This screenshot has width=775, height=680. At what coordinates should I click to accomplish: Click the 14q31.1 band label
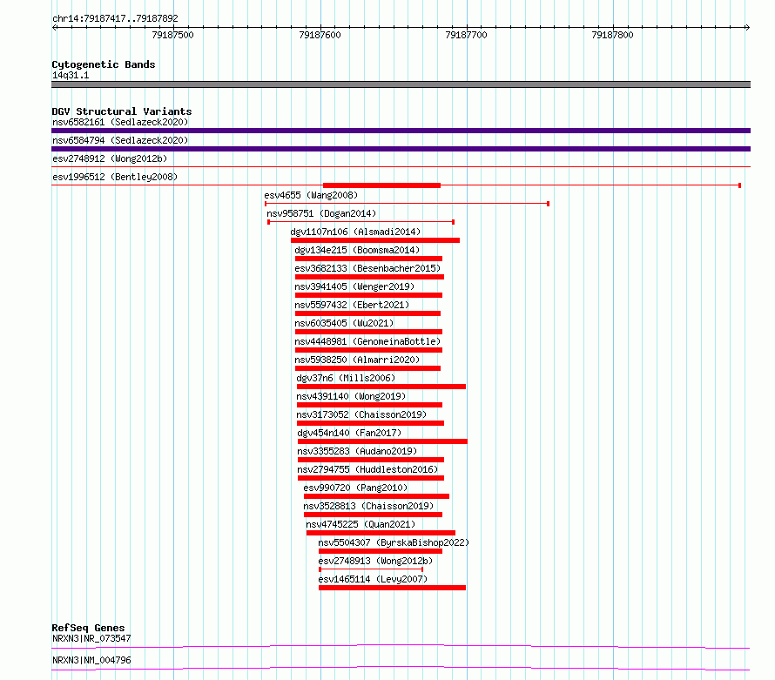[71, 75]
